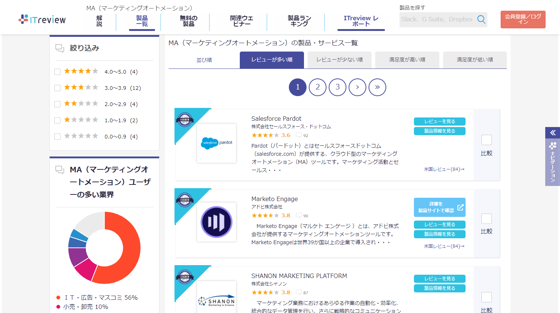Open the Marketo Engage title link
This screenshot has height=313, width=560.
click(x=274, y=199)
